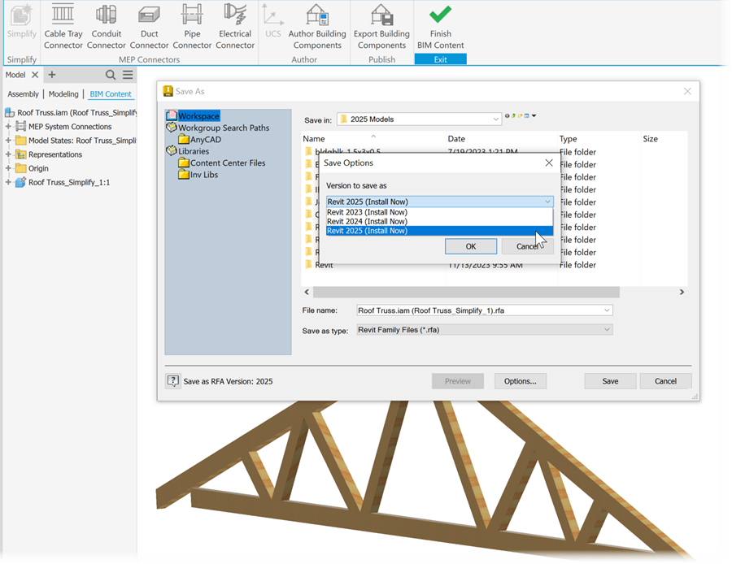Go up one folder level icon
Image resolution: width=732 pixels, height=564 pixels.
point(513,115)
